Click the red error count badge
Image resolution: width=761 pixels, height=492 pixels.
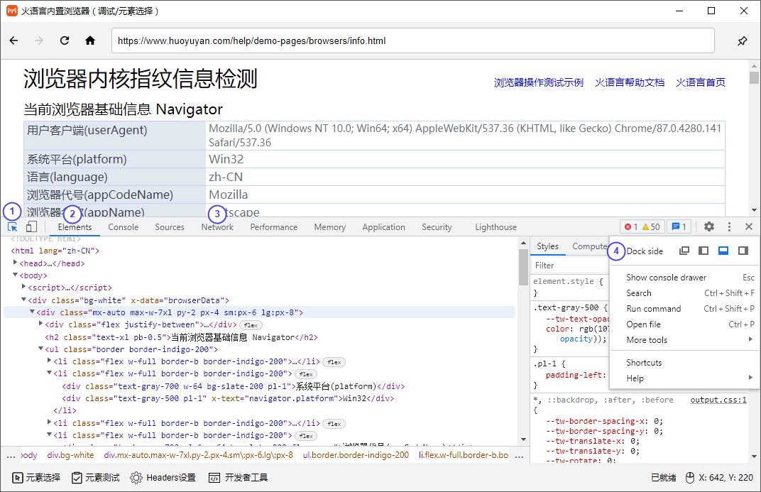pyautogui.click(x=631, y=226)
